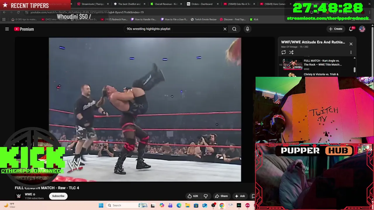The width and height of the screenshot is (374, 210).
Task: Open the weather widget showing 19°F
Action: tap(9, 205)
